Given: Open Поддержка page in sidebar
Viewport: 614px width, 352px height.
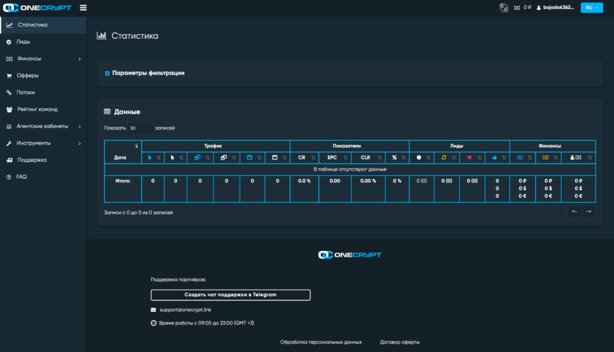Looking at the screenshot, I should 43,160.
